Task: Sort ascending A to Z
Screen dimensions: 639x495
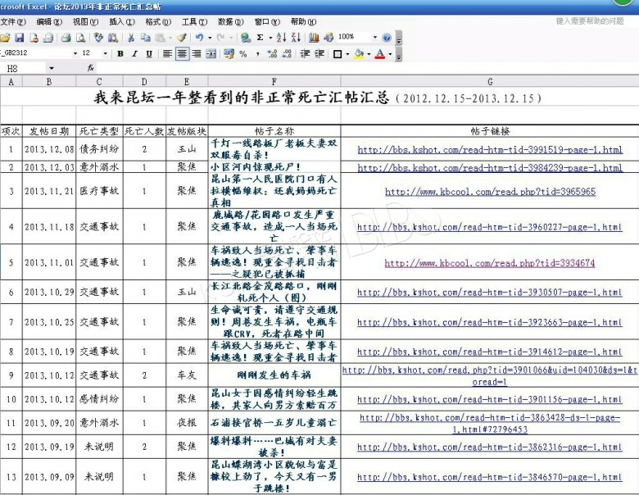Action: click(281, 38)
